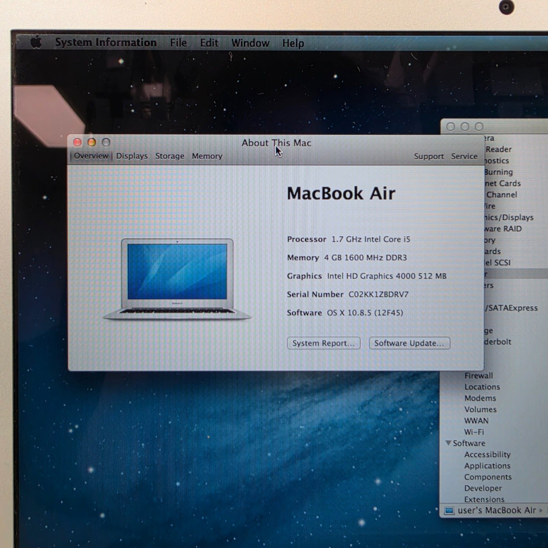Image resolution: width=548 pixels, height=548 pixels.
Task: Click the System Report button
Action: pos(324,343)
